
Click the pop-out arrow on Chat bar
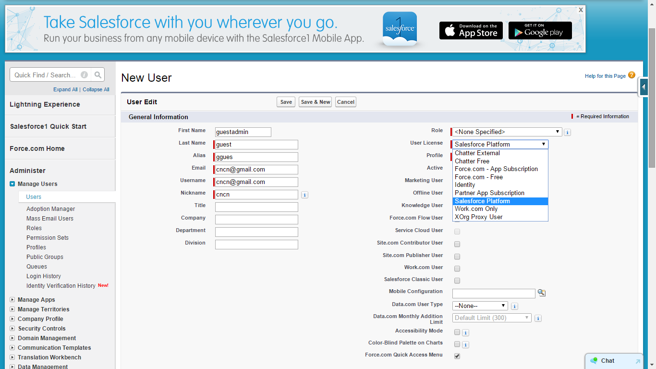638,361
